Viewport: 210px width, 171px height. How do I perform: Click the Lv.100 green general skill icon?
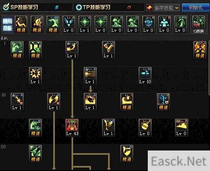(53, 24)
